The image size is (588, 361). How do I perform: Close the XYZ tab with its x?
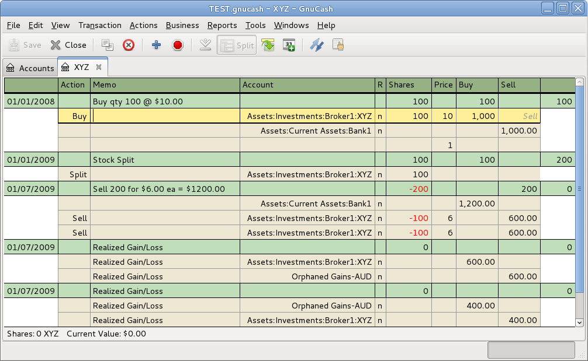[x=99, y=67]
